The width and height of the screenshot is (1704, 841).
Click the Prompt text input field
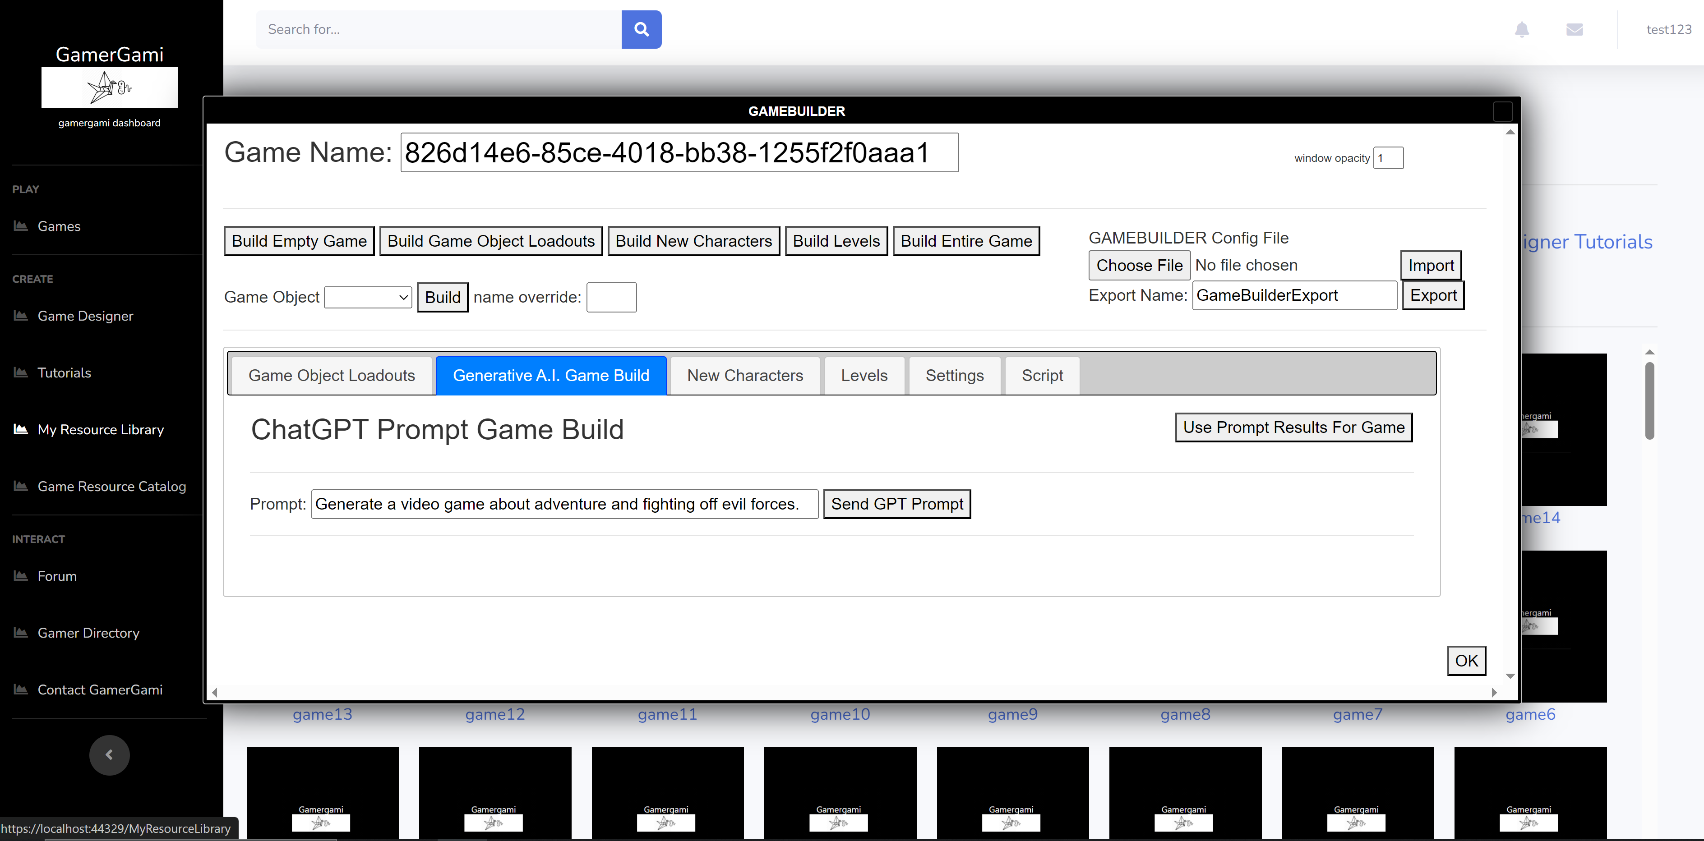(x=564, y=504)
